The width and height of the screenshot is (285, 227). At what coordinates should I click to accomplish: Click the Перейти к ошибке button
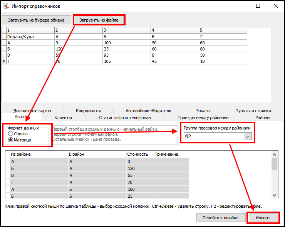click(x=220, y=218)
